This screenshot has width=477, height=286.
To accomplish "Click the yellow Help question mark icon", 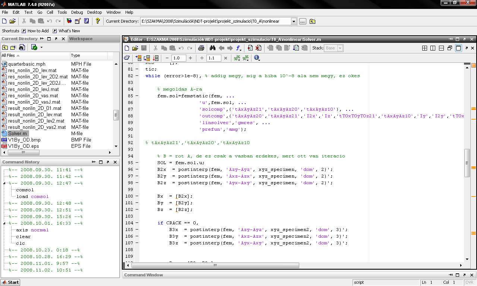I will (98, 21).
